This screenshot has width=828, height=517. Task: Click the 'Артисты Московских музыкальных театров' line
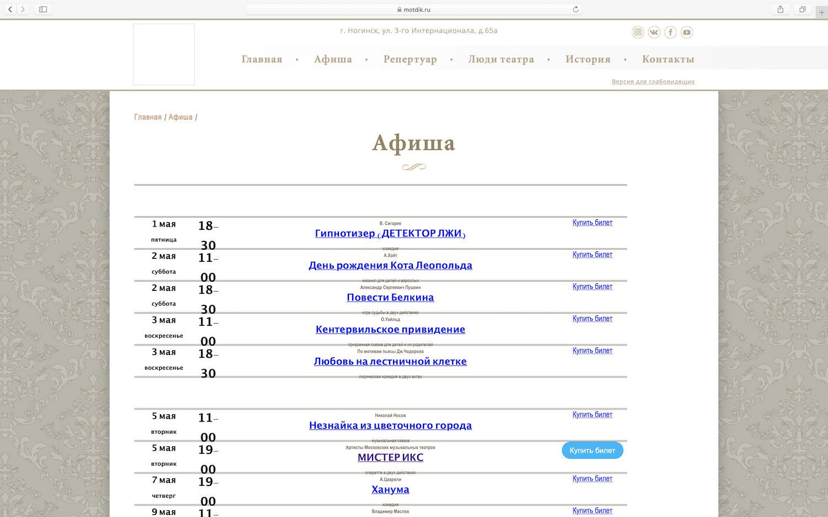click(390, 448)
